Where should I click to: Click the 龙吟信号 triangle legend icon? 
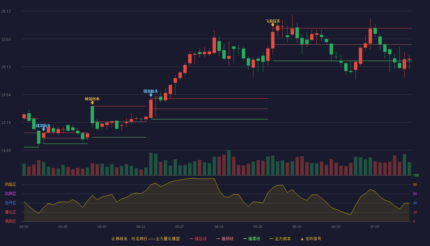302,239
